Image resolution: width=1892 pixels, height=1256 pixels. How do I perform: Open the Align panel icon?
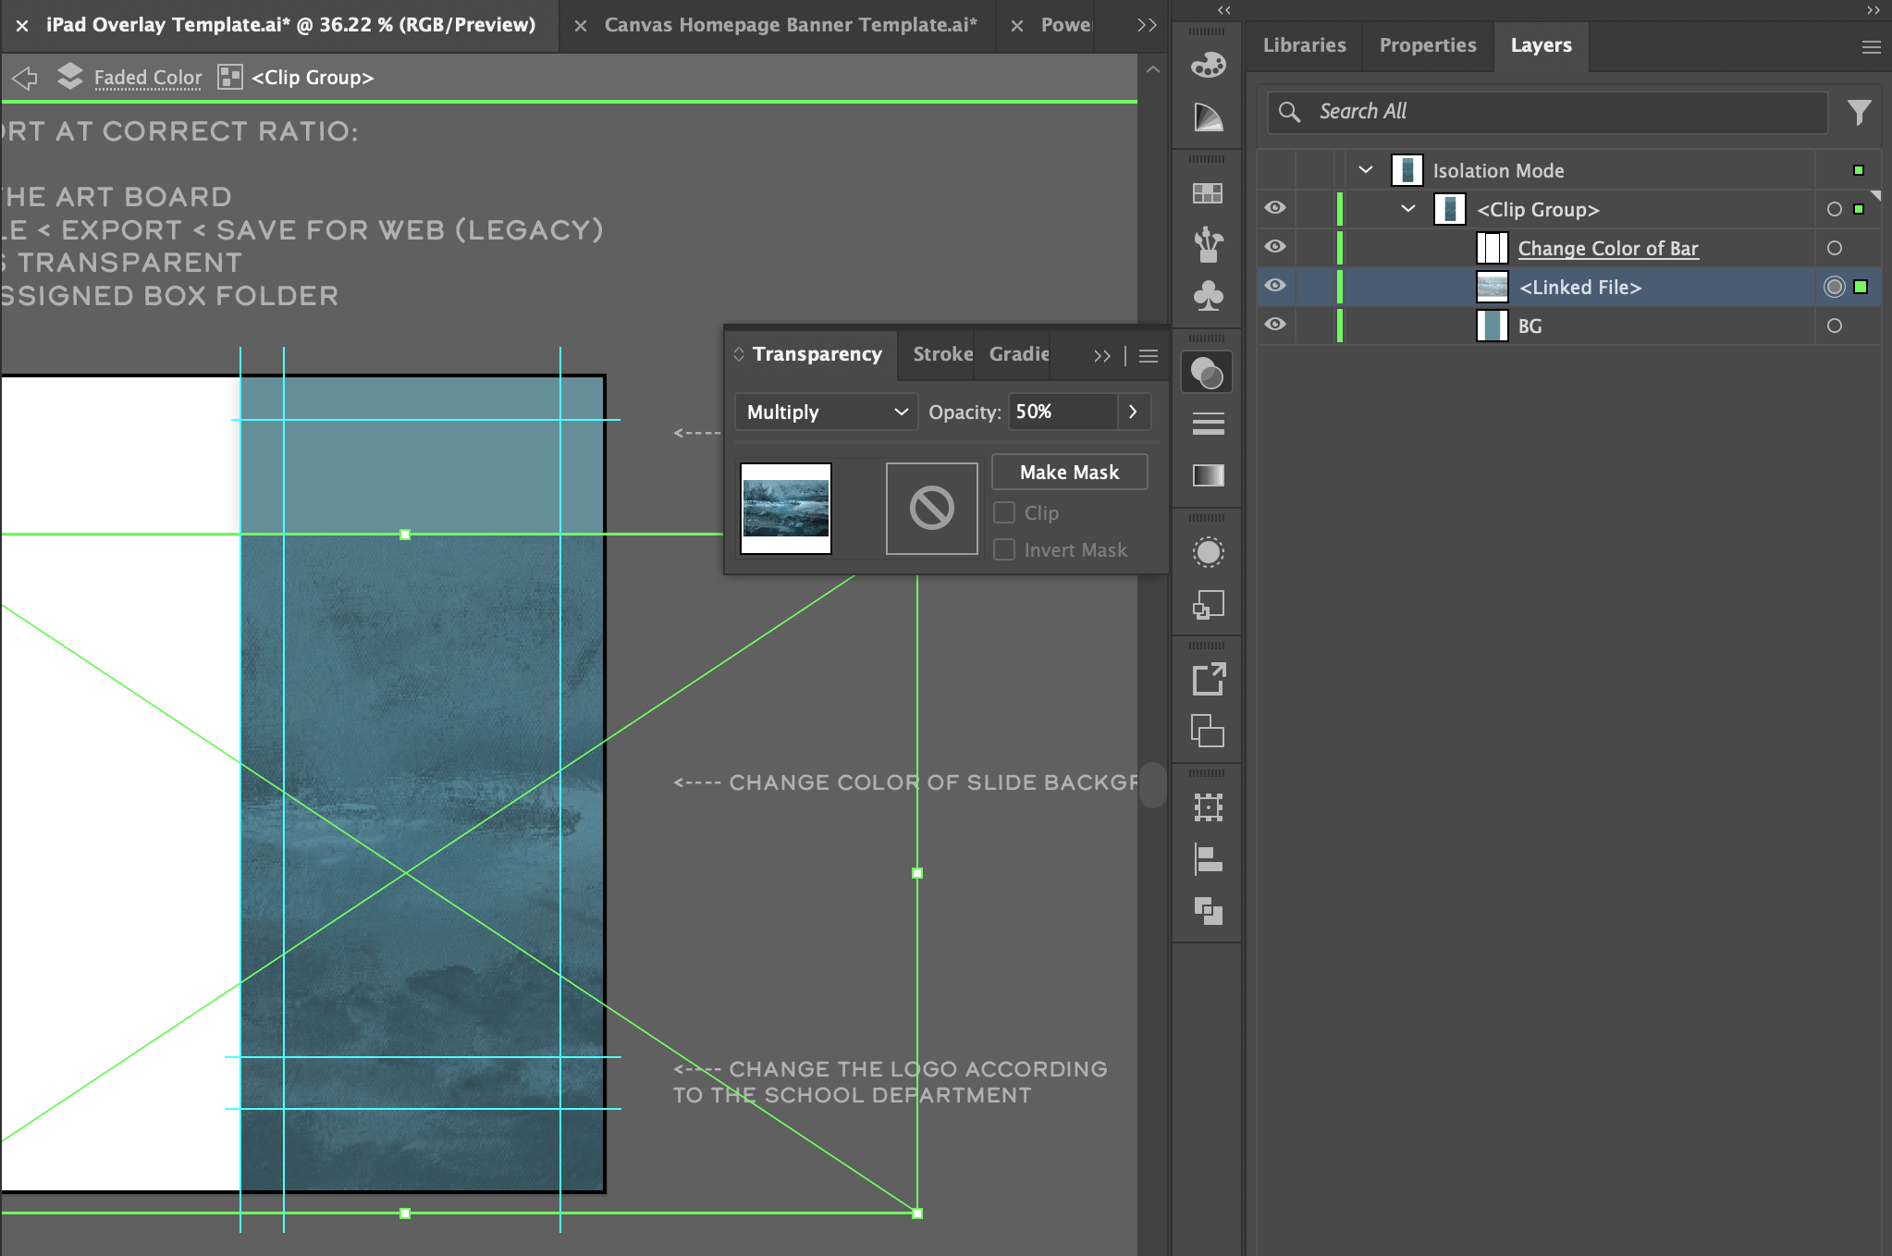click(1208, 859)
